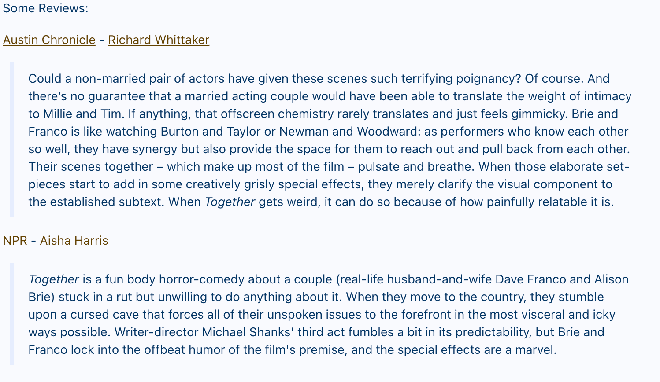Screen dimensions: 660x382
Task: Click the italic 'Together' in Austin Chronicle review
Action: [230, 202]
